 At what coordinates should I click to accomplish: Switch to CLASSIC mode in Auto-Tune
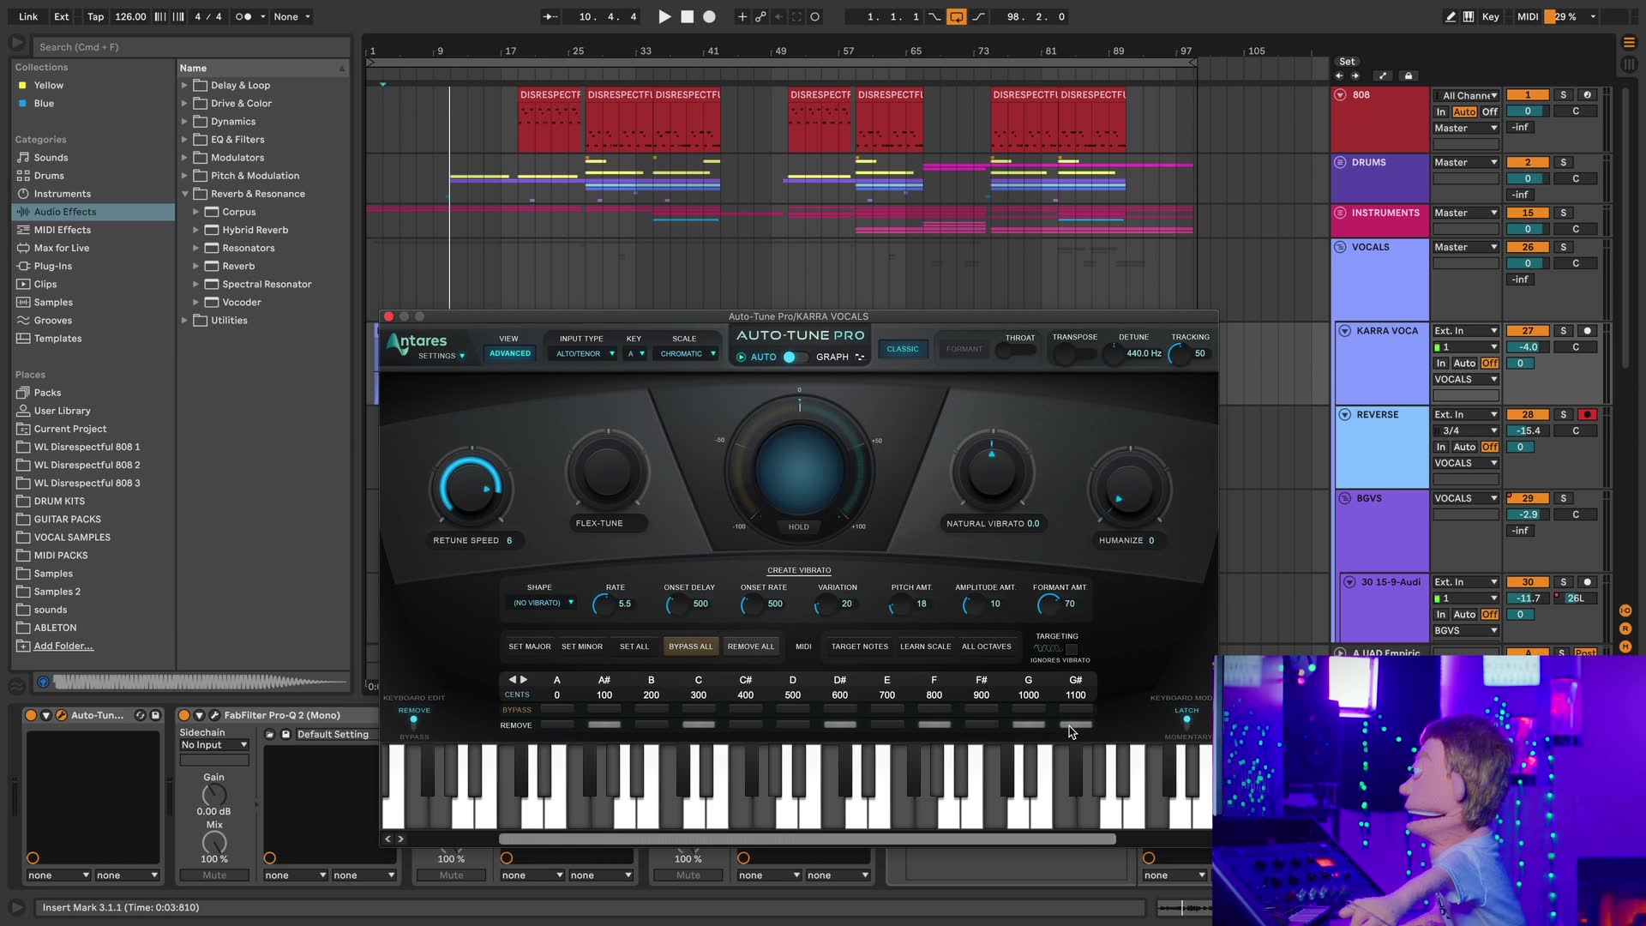point(902,348)
